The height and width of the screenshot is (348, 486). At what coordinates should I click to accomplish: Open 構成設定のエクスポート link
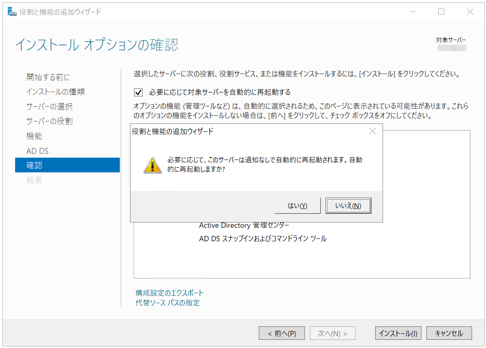(x=169, y=293)
